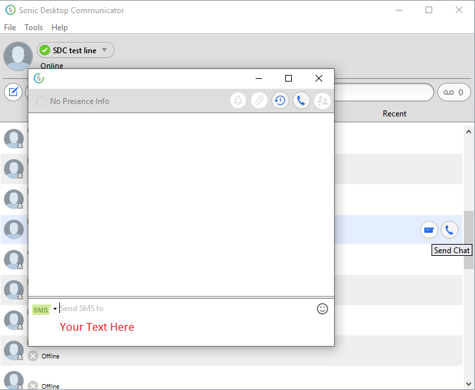Click the chat window Sonic logo icon
The image size is (475, 390).
point(39,78)
